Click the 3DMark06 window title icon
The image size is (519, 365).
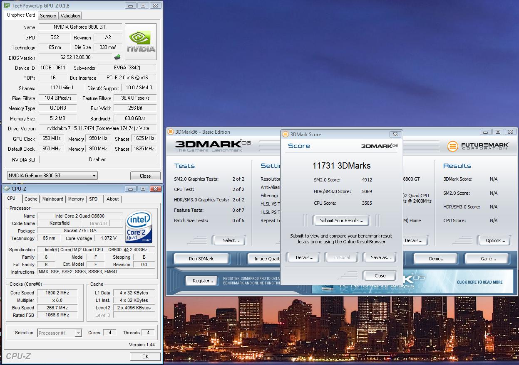coord(170,132)
